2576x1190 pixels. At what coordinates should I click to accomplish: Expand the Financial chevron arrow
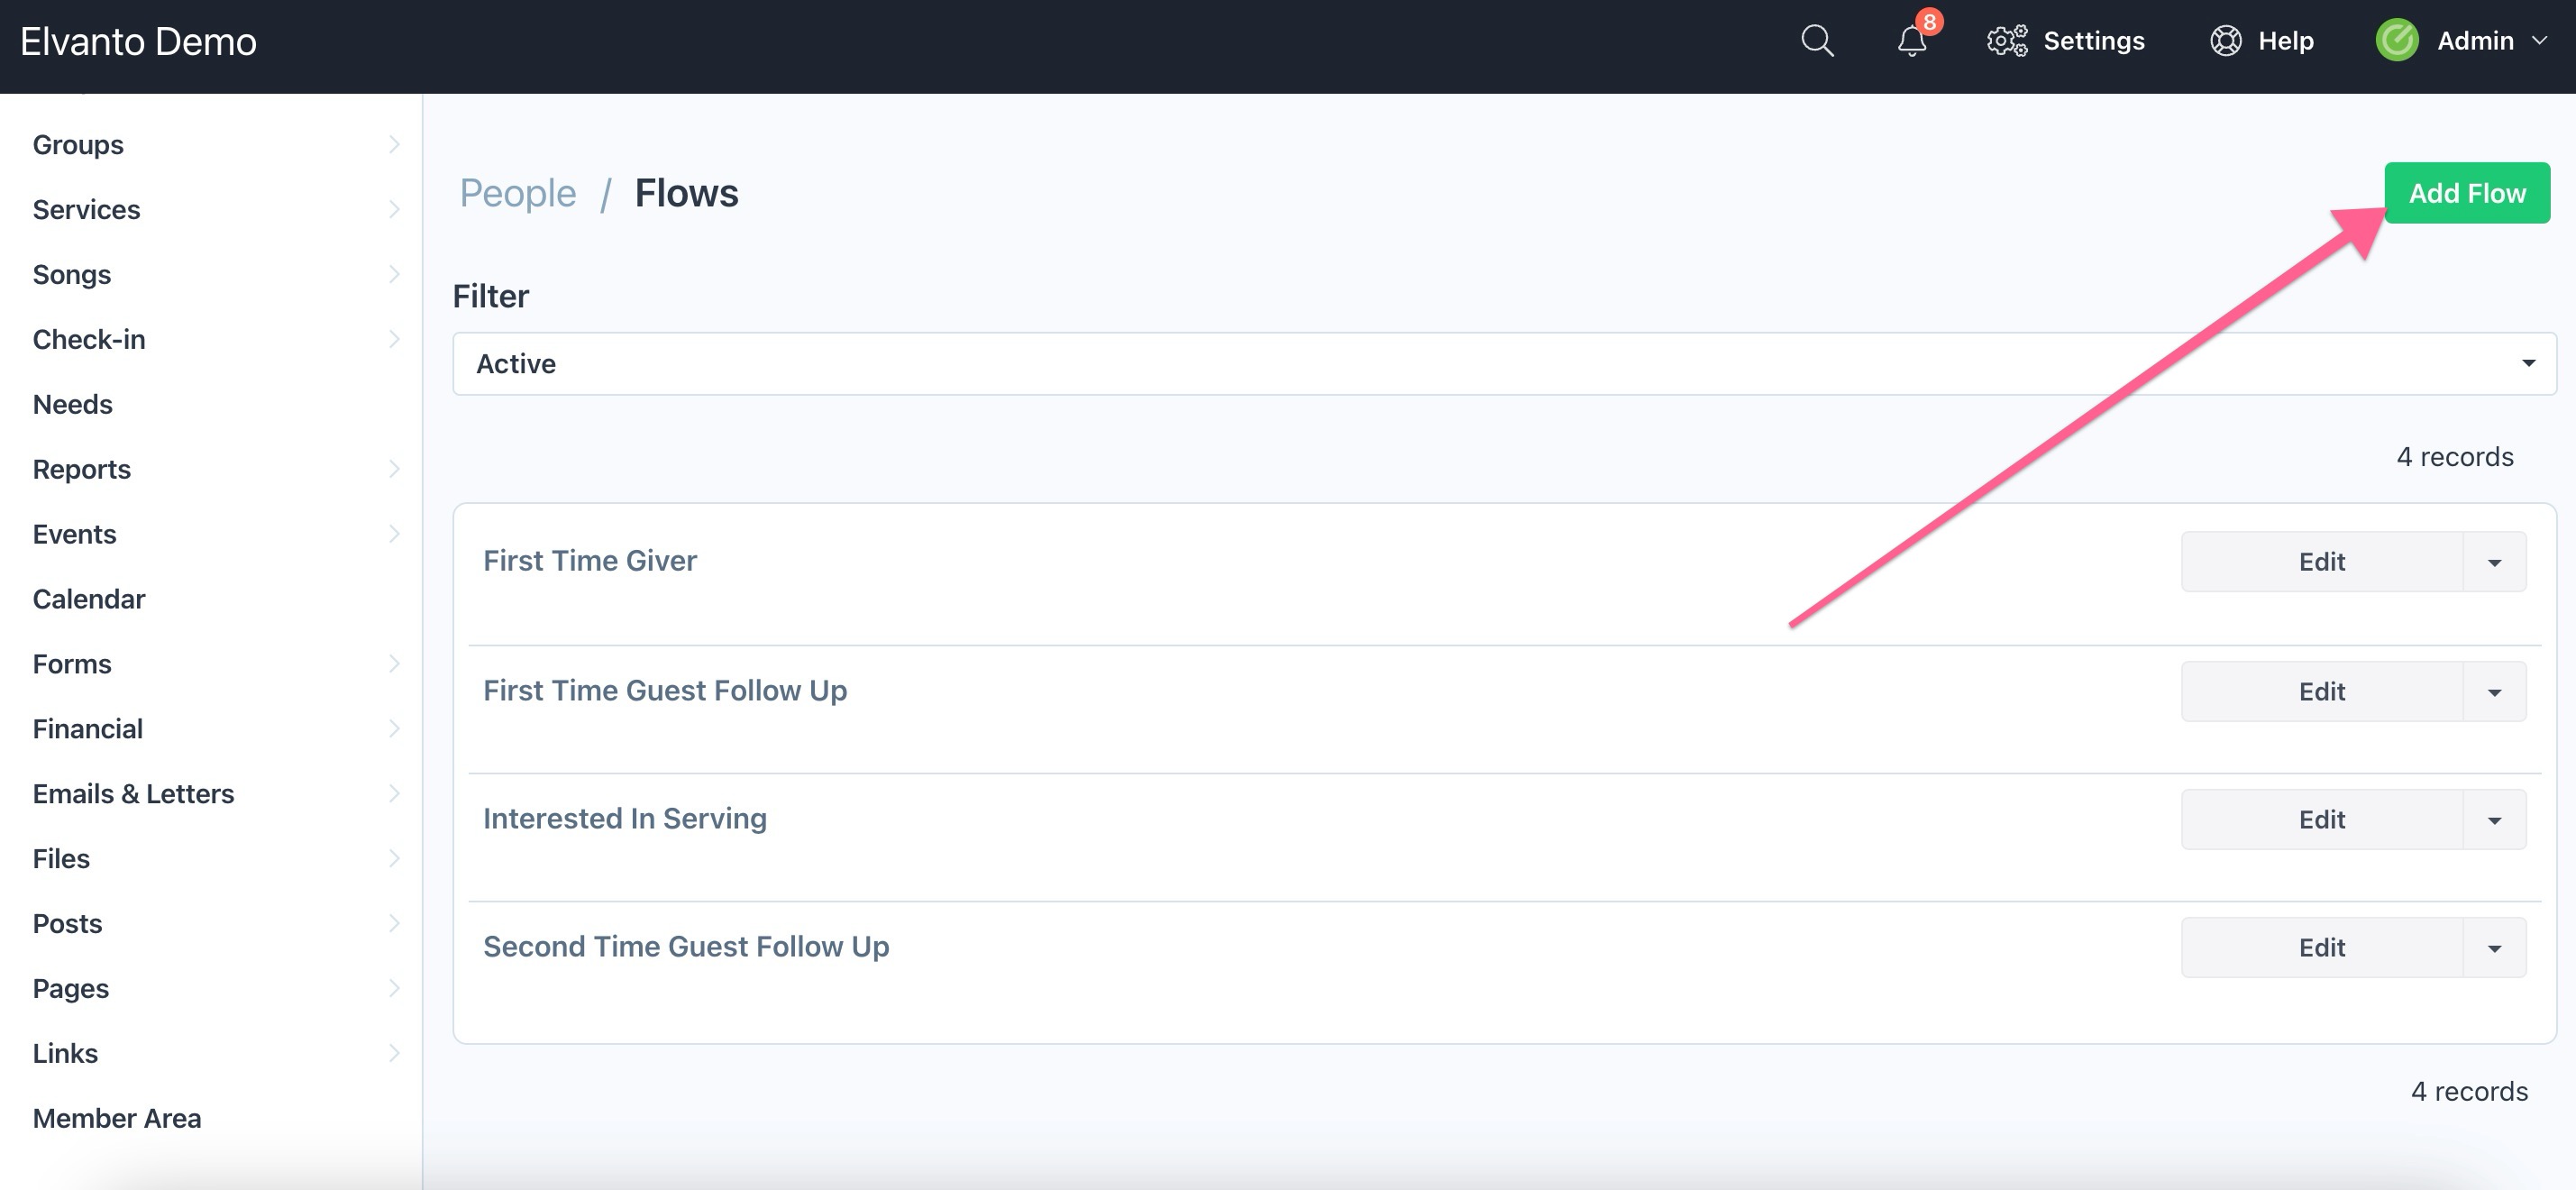tap(394, 730)
